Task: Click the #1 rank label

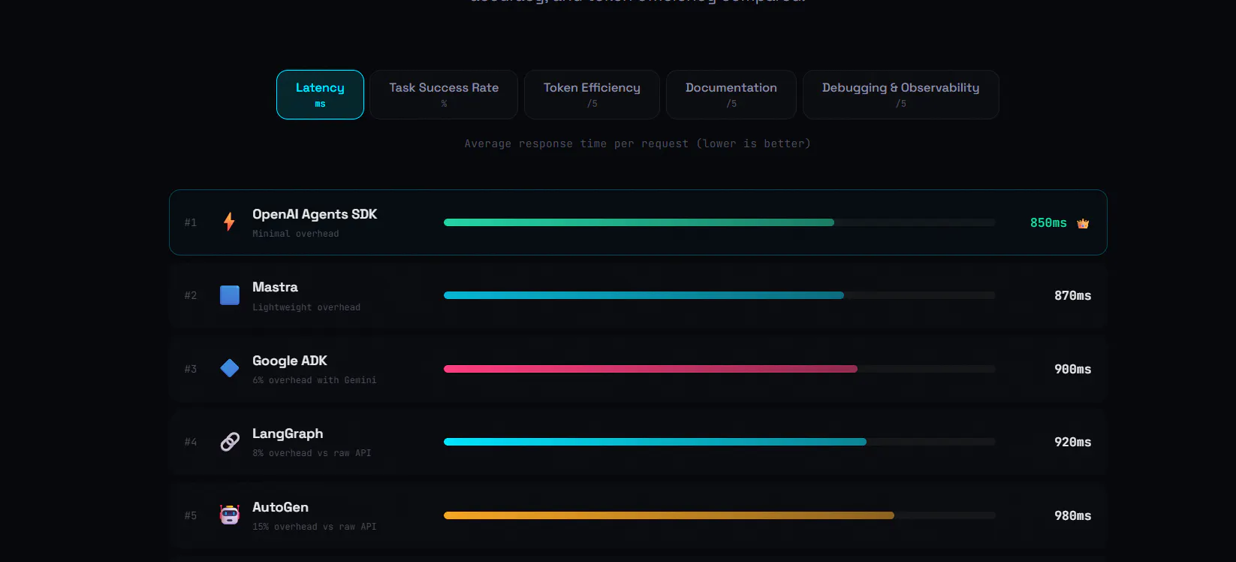Action: 191,222
